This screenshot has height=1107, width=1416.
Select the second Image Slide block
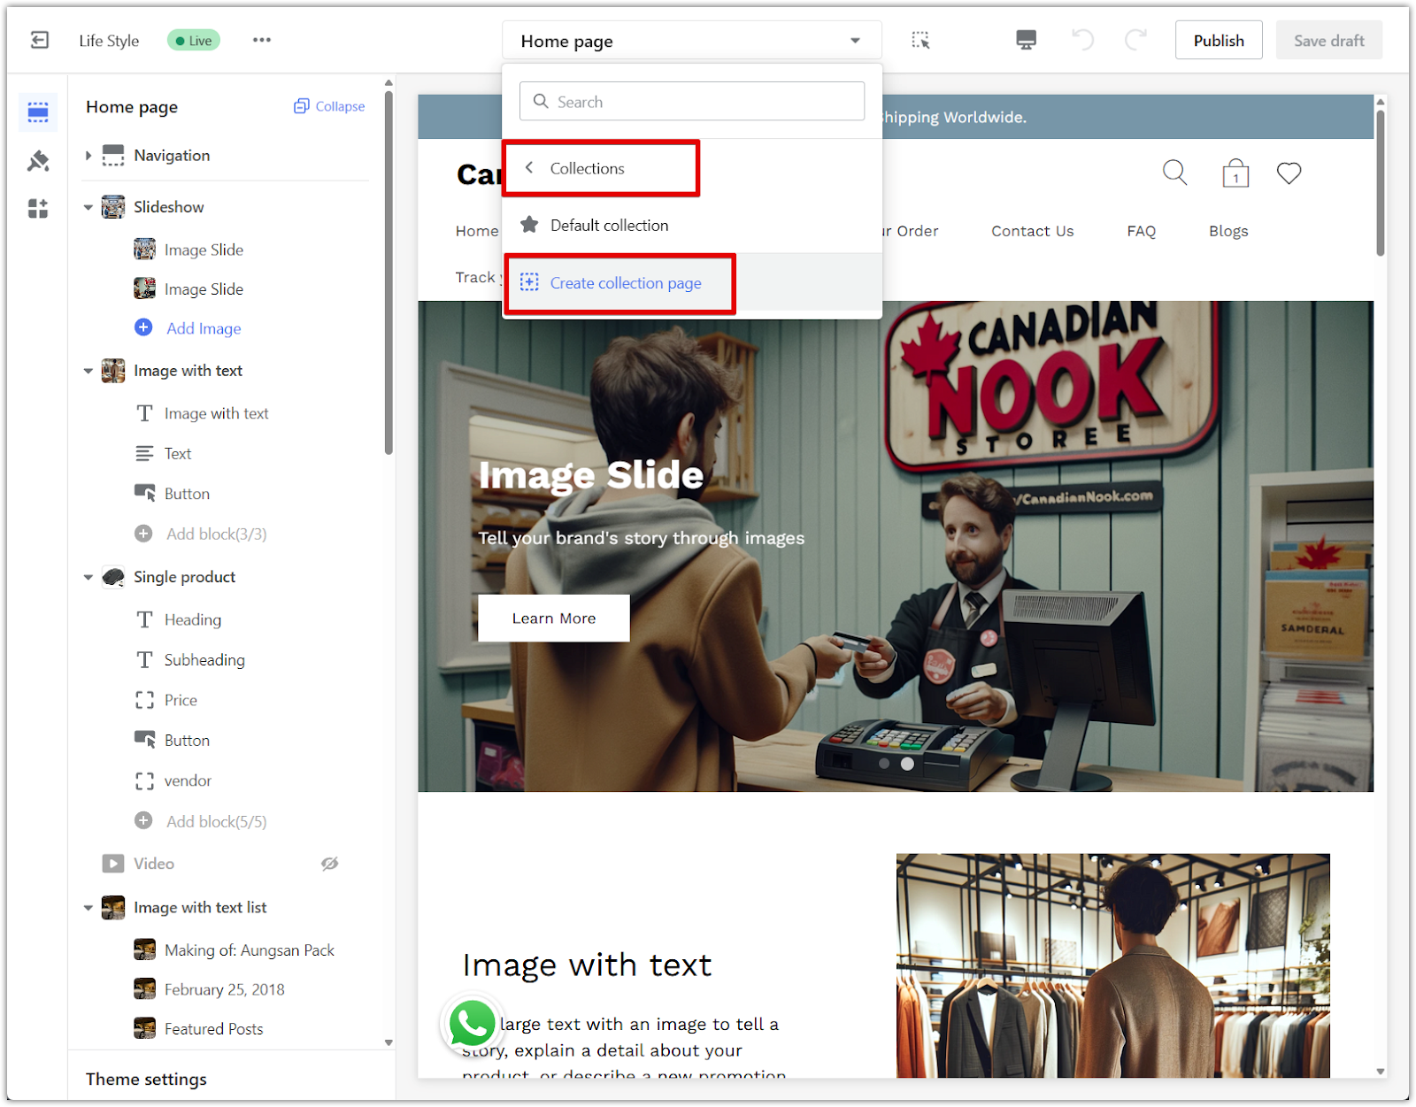(204, 289)
